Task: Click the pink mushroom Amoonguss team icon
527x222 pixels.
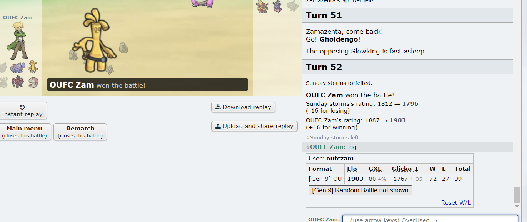Action: [x=33, y=82]
